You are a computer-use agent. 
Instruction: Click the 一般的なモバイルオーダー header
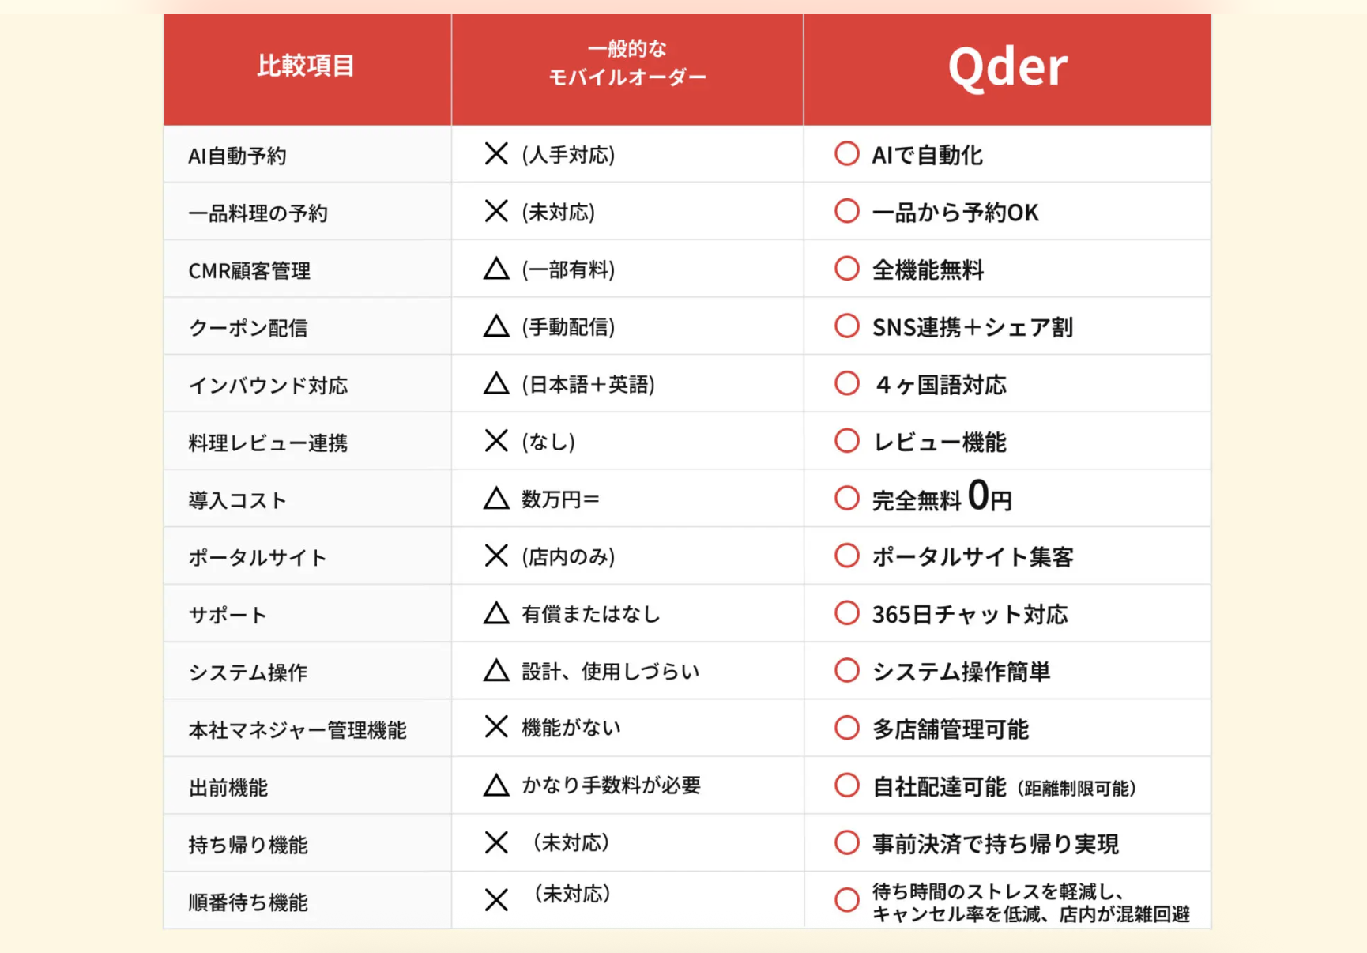[627, 70]
